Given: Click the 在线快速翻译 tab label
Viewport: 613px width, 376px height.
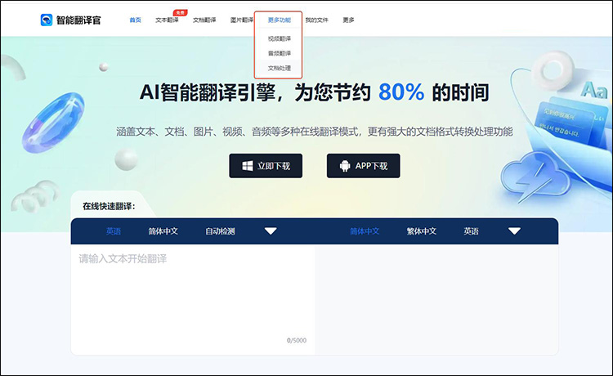Looking at the screenshot, I should coord(109,206).
